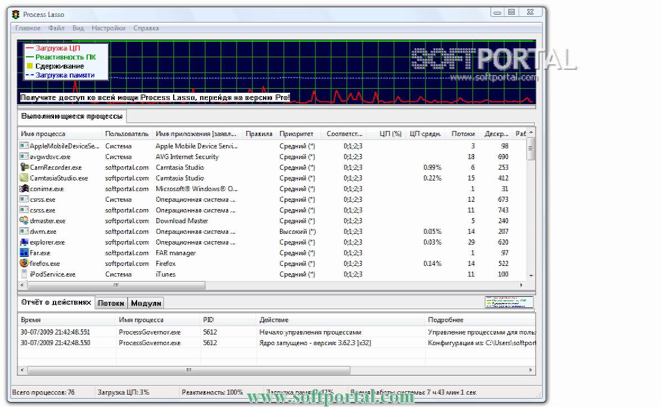Click the Реактивность 100% status bar entry
Image resolution: width=661 pixels, height=407 pixels.
coord(211,392)
